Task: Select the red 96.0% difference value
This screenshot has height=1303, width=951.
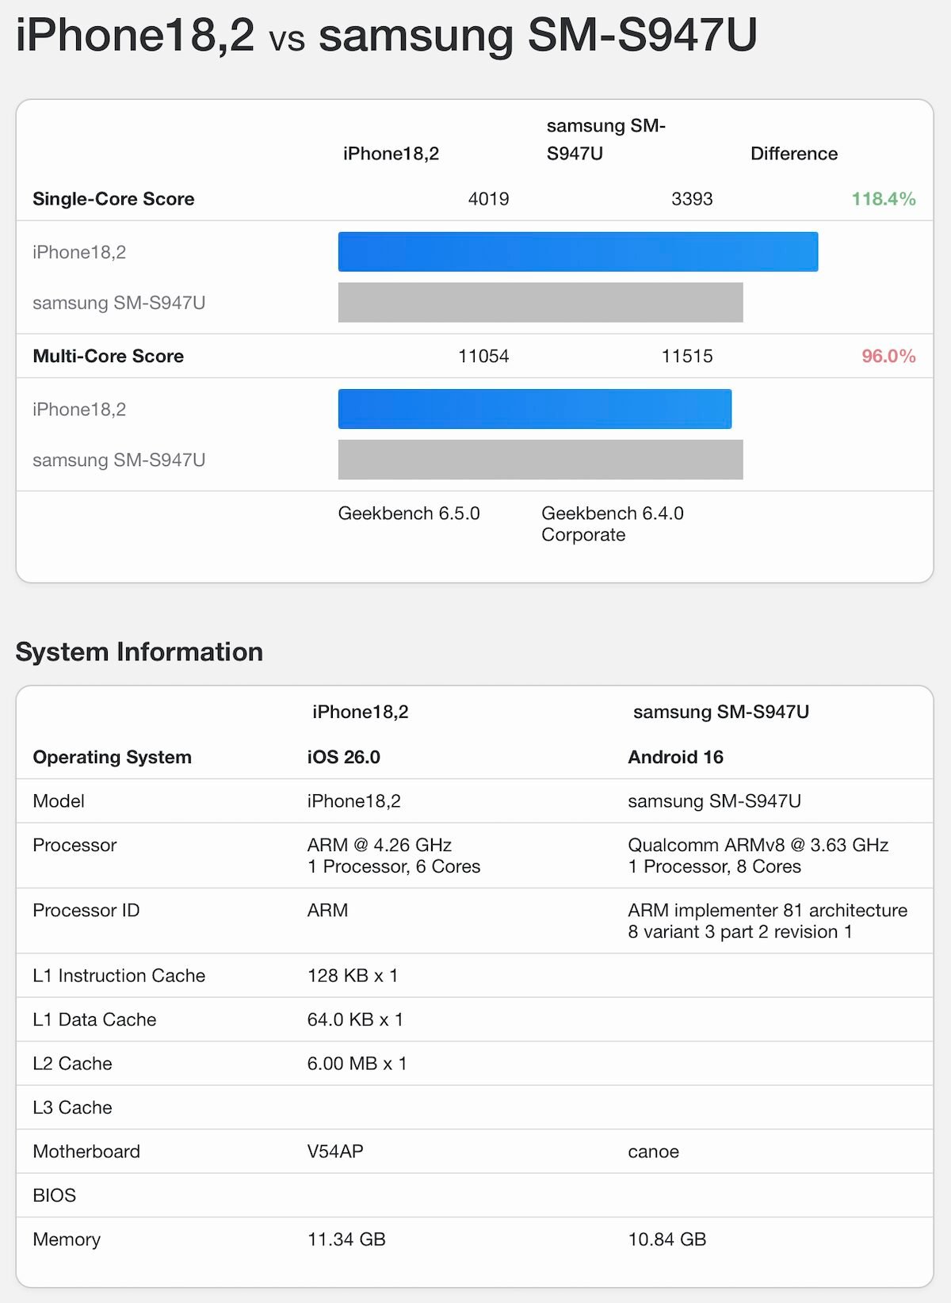Action: [x=888, y=356]
